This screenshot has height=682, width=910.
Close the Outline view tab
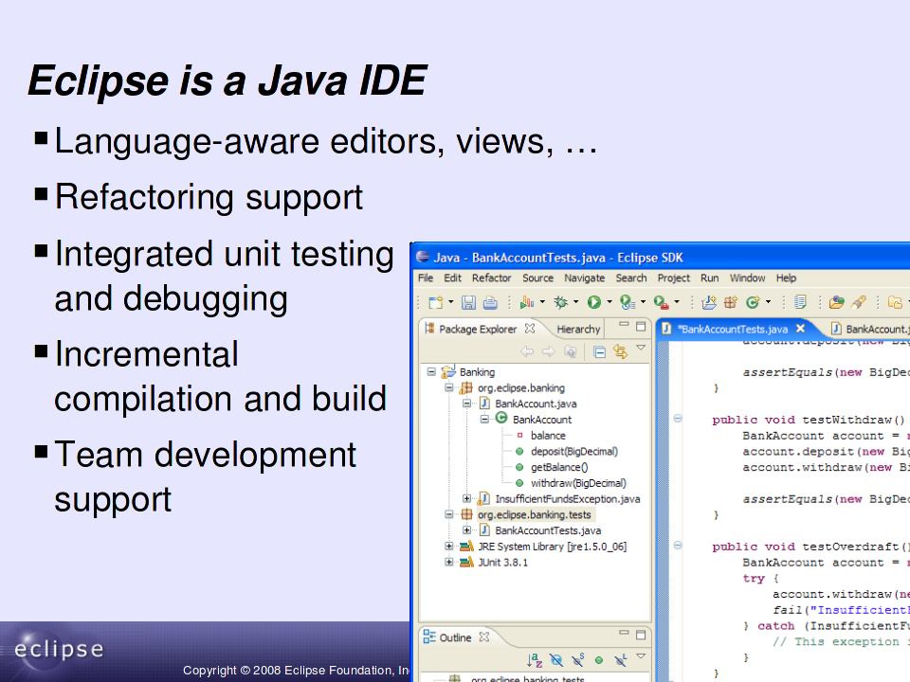tap(484, 637)
